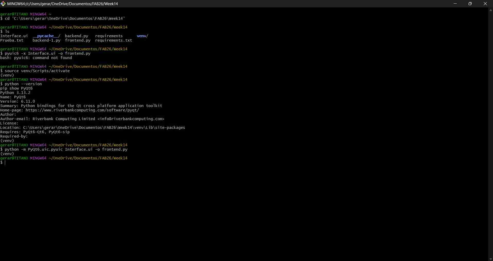Click the 'bash: pyuic6: command not found' error line

(36, 58)
